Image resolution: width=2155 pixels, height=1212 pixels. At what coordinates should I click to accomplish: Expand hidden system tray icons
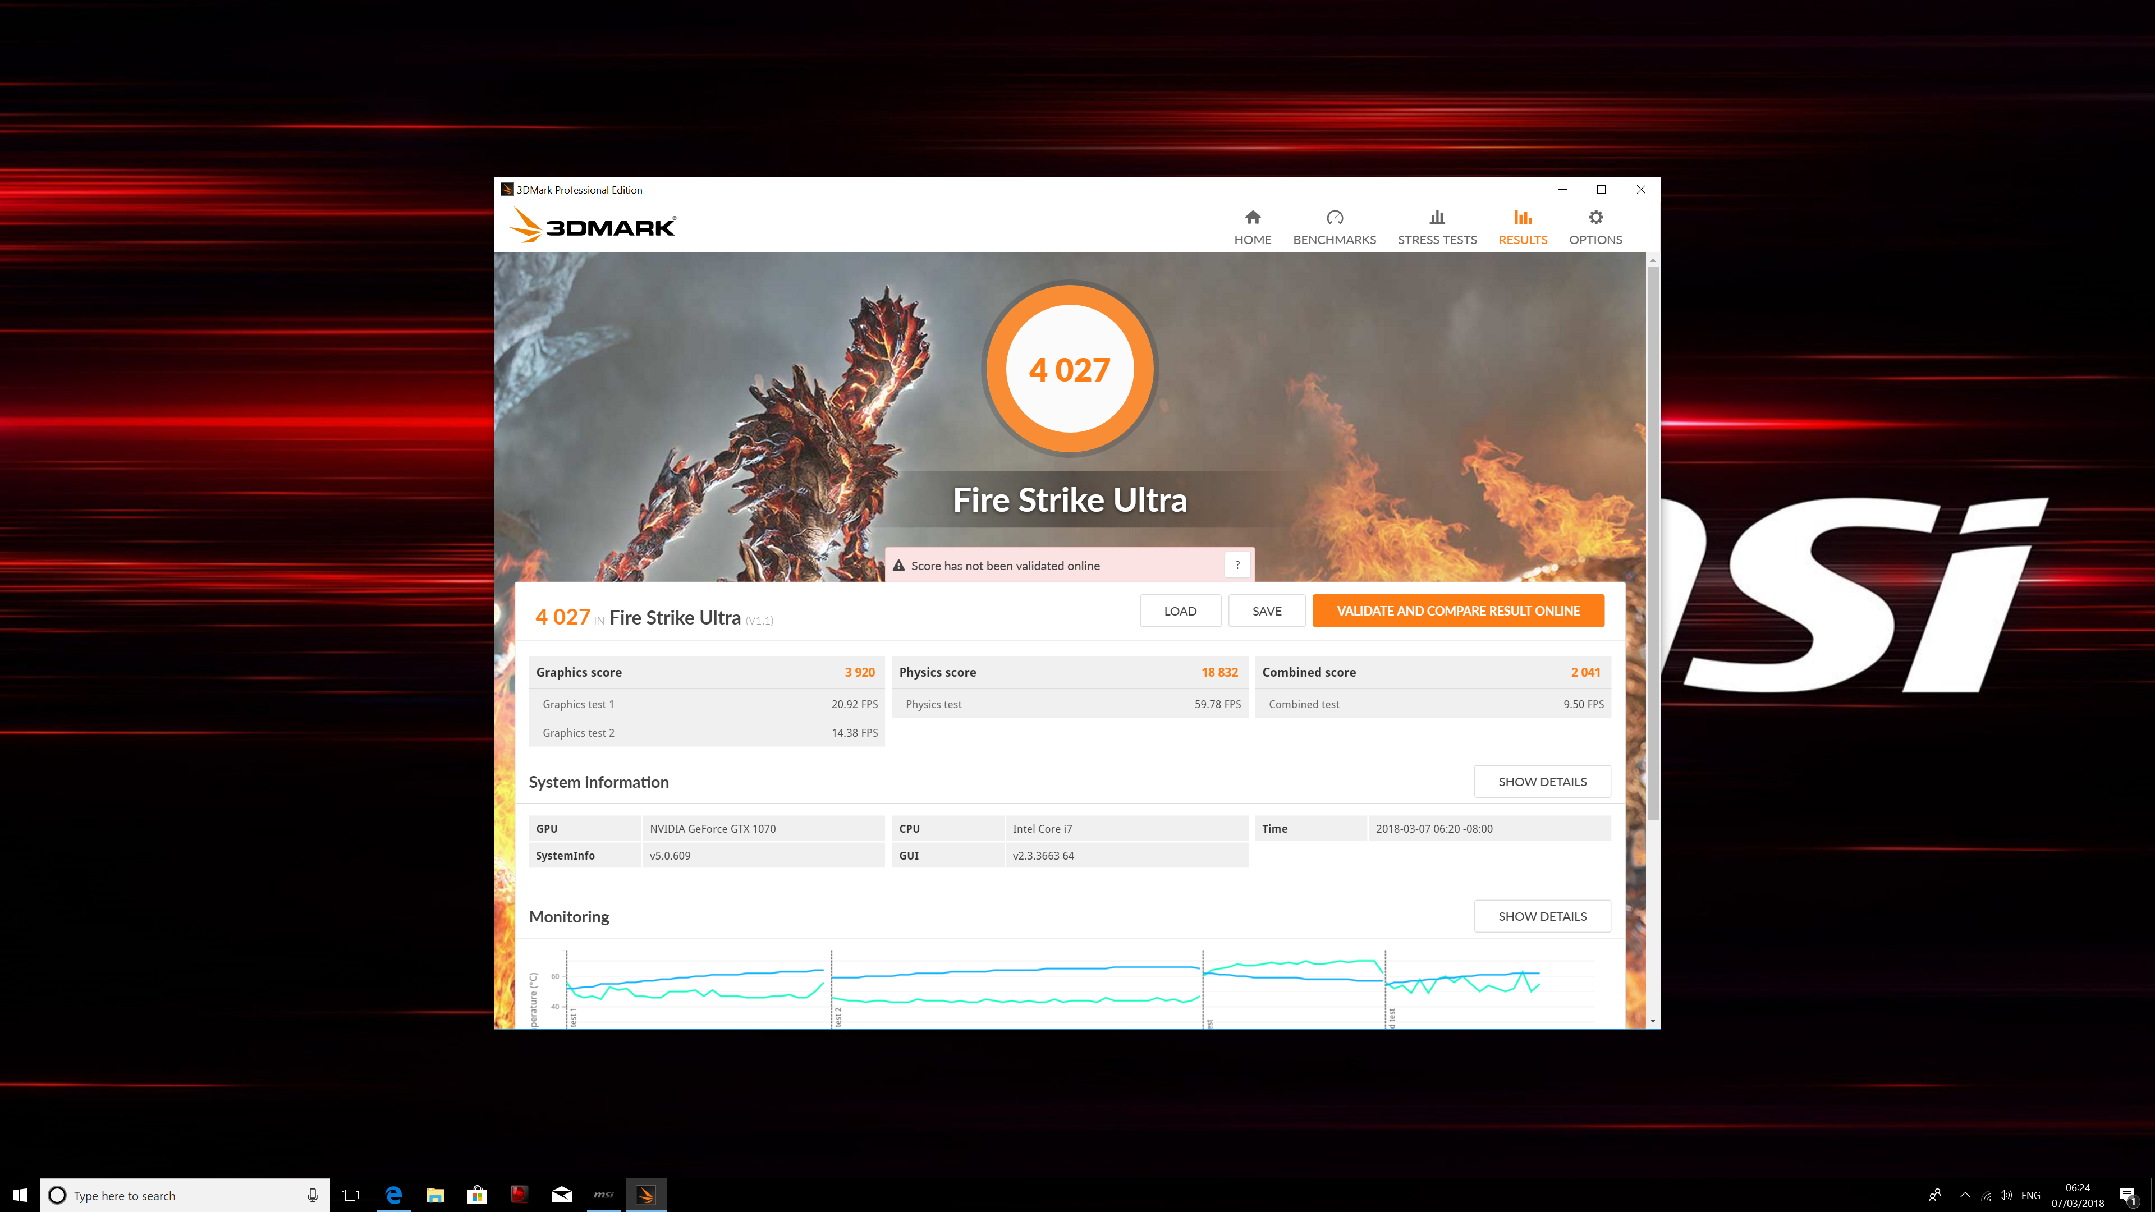1965,1195
